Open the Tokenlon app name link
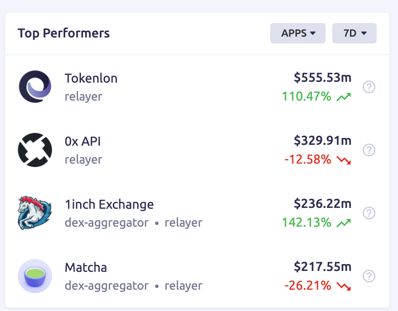 coord(91,78)
